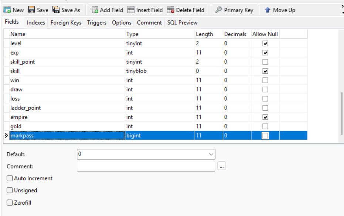The height and width of the screenshot is (216, 344).
Task: Switch to the Indexes tab
Action: click(36, 22)
